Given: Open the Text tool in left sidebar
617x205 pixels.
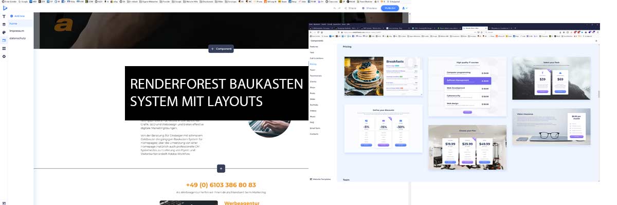Looking at the screenshot, I should click(4, 16).
